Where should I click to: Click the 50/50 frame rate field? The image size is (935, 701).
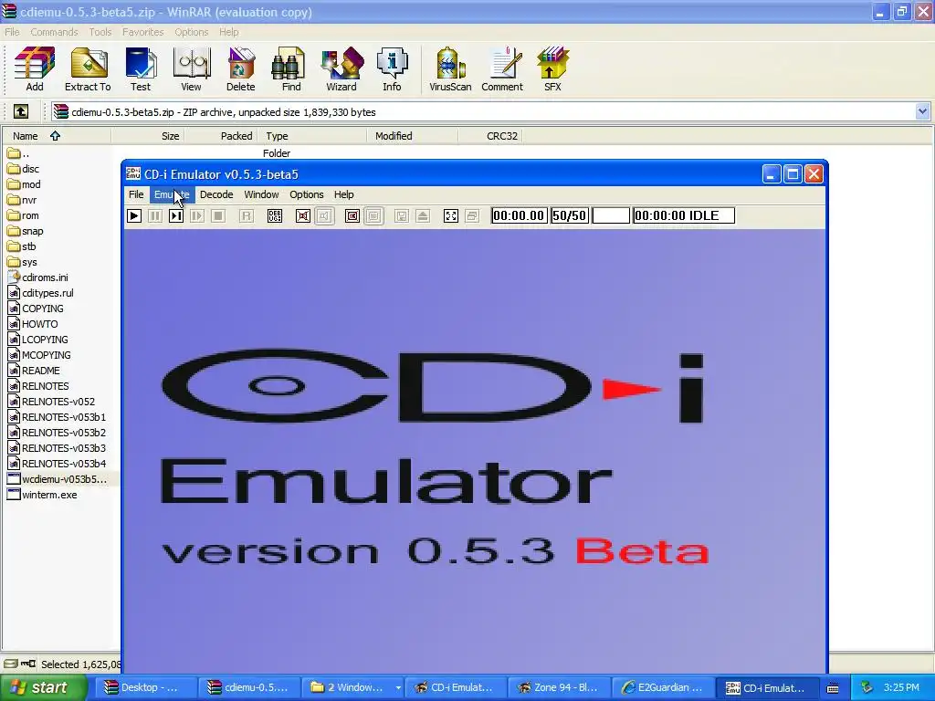point(570,215)
